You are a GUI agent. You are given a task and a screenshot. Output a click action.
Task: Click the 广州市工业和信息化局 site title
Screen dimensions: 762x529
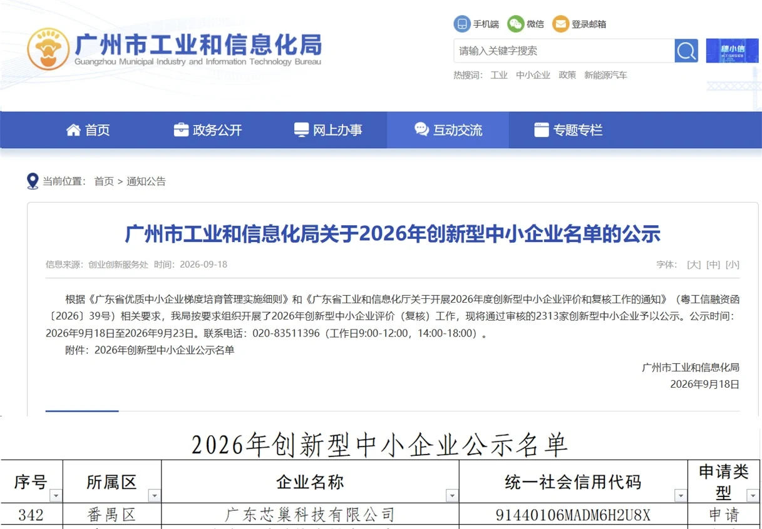tap(198, 44)
